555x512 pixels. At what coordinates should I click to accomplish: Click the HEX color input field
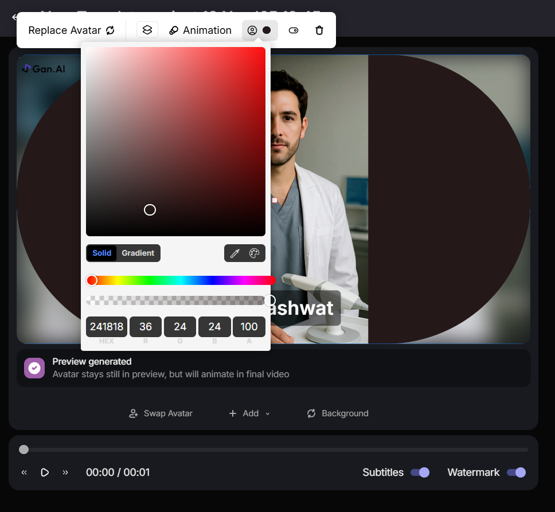click(107, 327)
